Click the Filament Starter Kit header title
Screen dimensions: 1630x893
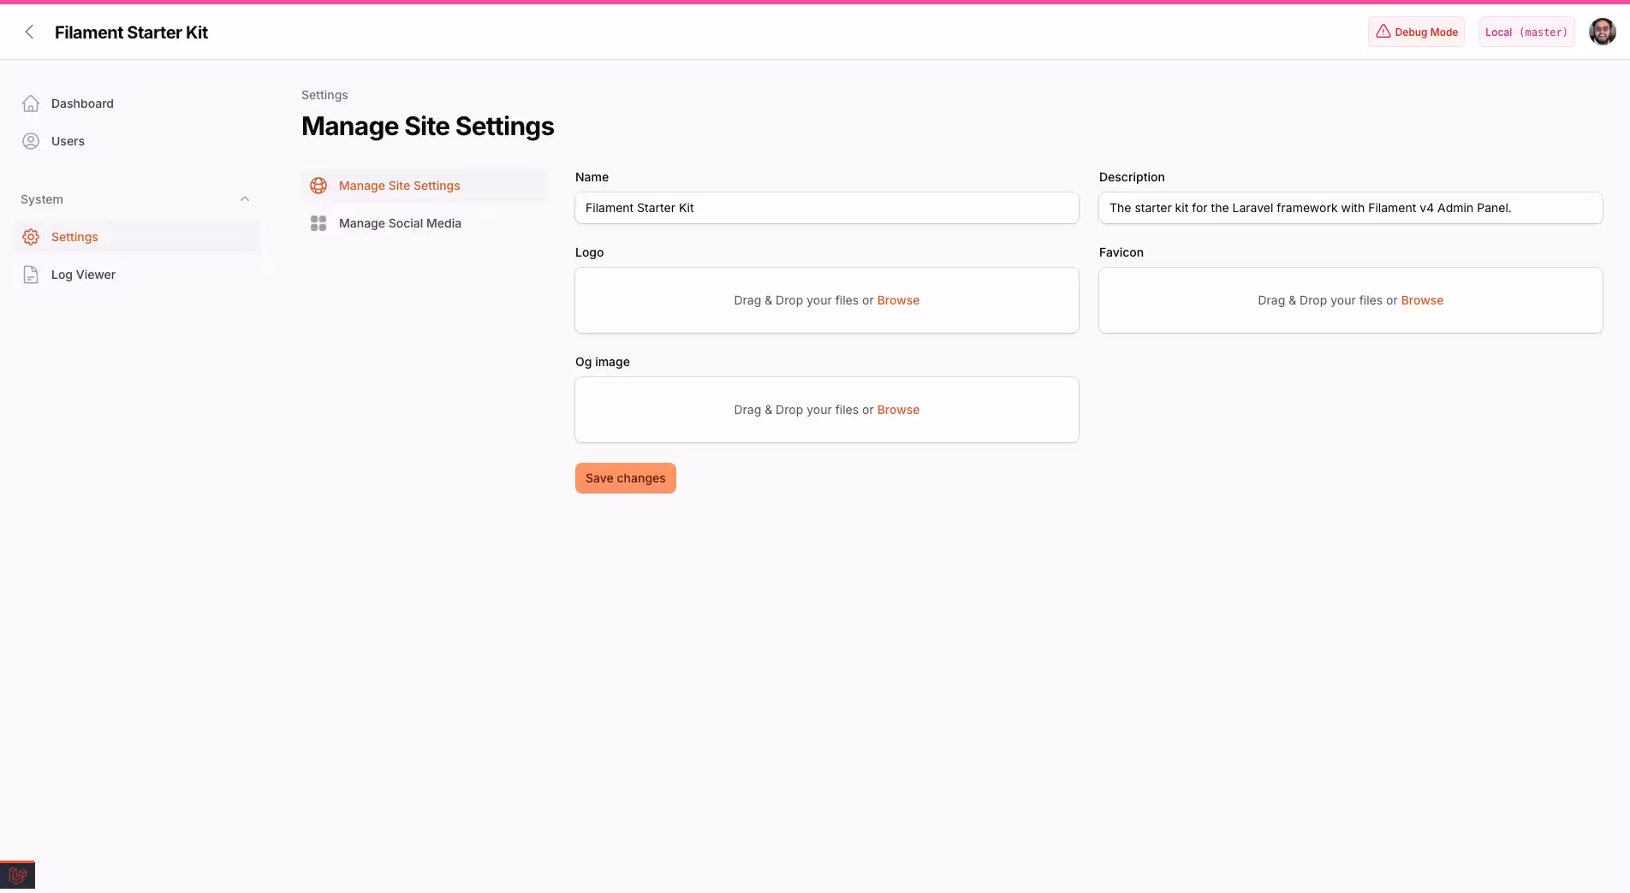pos(131,33)
